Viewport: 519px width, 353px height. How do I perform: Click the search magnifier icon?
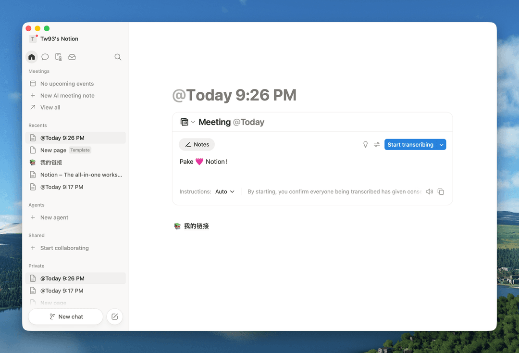coord(118,57)
